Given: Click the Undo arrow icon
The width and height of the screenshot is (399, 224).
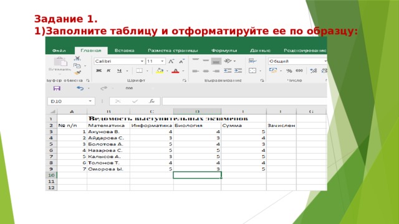Looking at the screenshot, I should (80, 88).
